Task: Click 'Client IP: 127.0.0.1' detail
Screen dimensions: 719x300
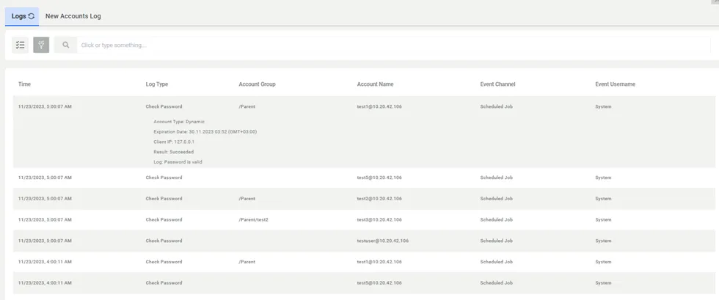Action: point(174,142)
